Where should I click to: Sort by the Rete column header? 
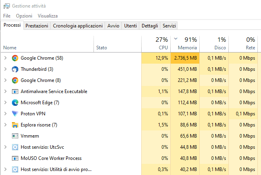(x=243, y=44)
